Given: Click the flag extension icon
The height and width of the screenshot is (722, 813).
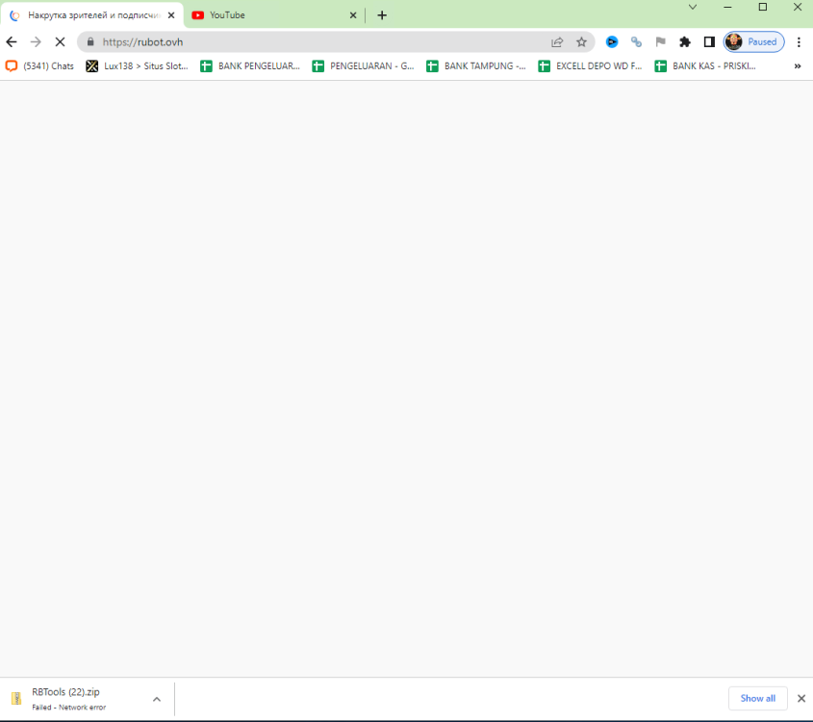Looking at the screenshot, I should [x=661, y=42].
